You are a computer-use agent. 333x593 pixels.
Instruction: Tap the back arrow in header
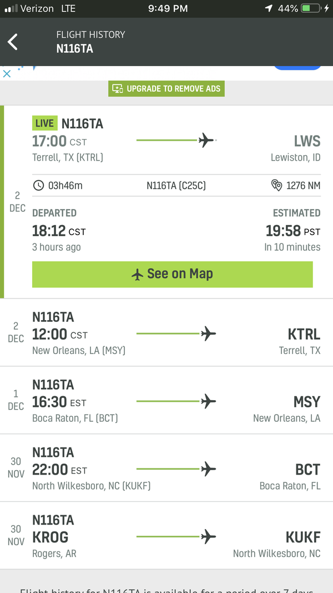point(13,42)
